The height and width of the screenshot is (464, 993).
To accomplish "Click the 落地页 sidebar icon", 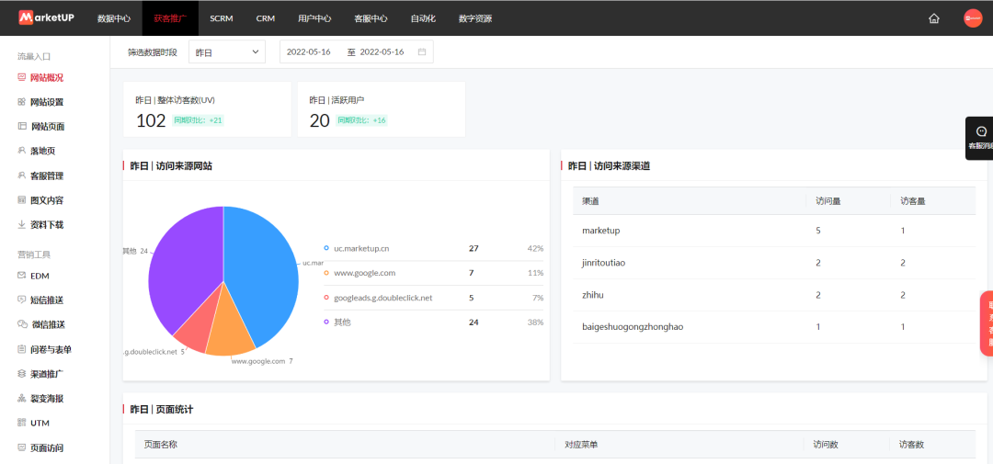I will click(x=21, y=151).
